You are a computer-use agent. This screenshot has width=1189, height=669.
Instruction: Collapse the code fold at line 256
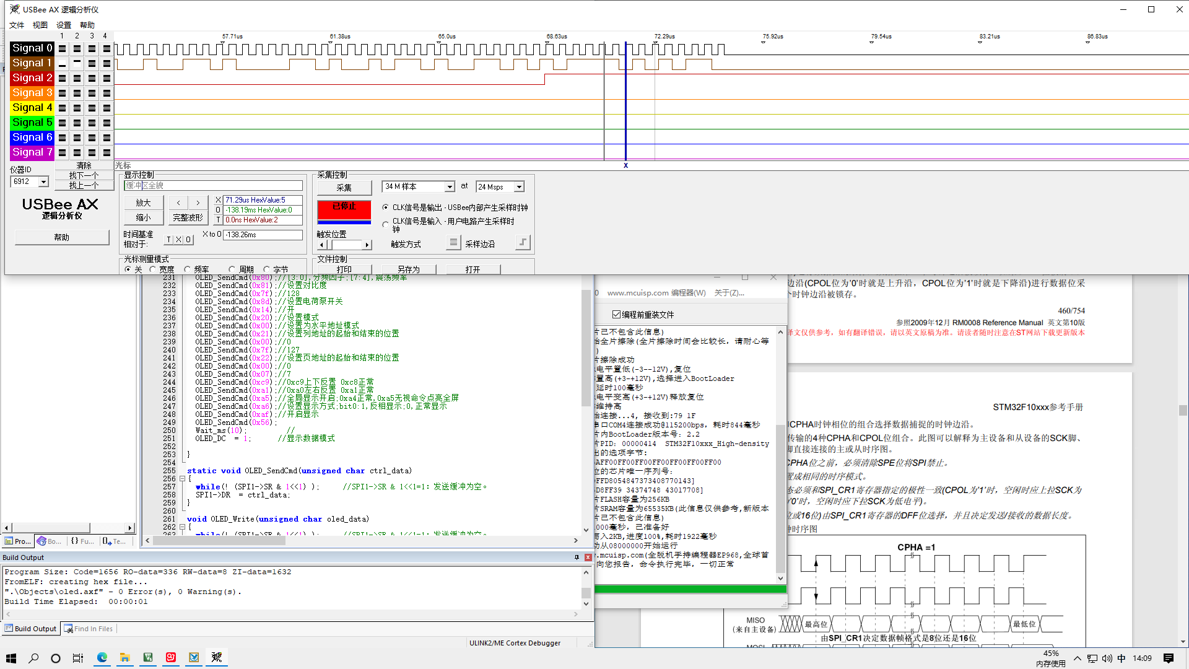[182, 479]
